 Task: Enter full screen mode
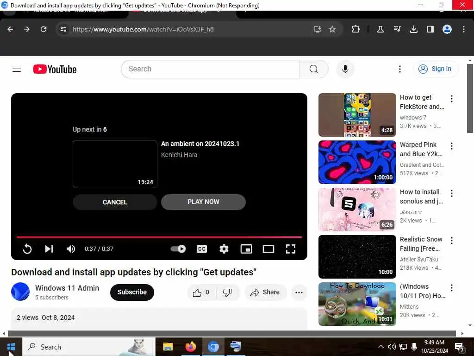(291, 249)
